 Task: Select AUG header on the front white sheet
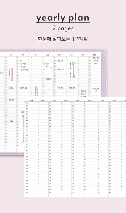[x=114, y=100]
